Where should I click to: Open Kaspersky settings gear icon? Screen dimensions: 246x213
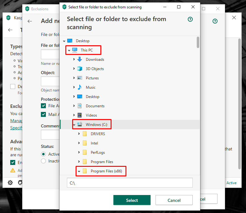point(10,183)
